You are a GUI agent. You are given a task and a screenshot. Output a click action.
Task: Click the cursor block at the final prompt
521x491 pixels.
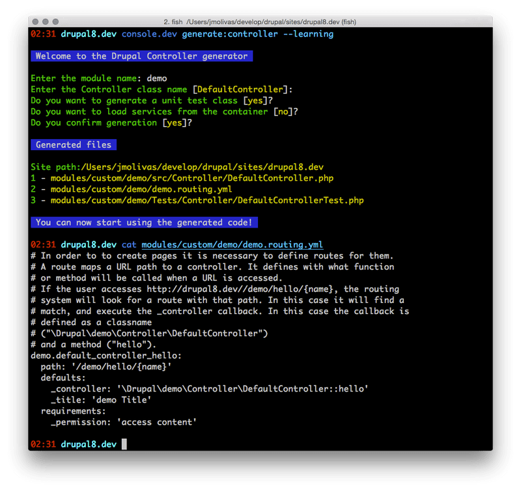124,444
